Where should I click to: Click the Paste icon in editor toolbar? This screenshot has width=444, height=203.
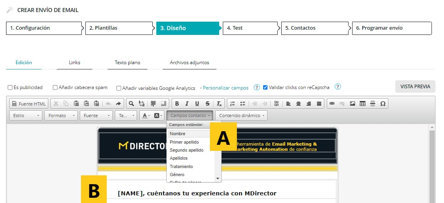(x=76, y=104)
